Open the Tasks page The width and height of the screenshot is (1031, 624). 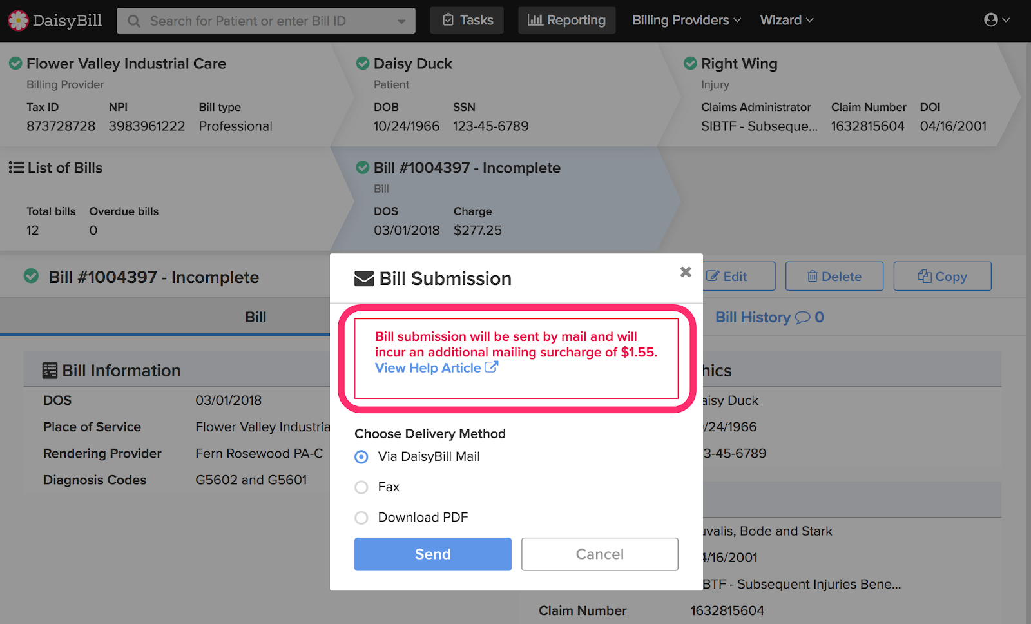coord(467,20)
